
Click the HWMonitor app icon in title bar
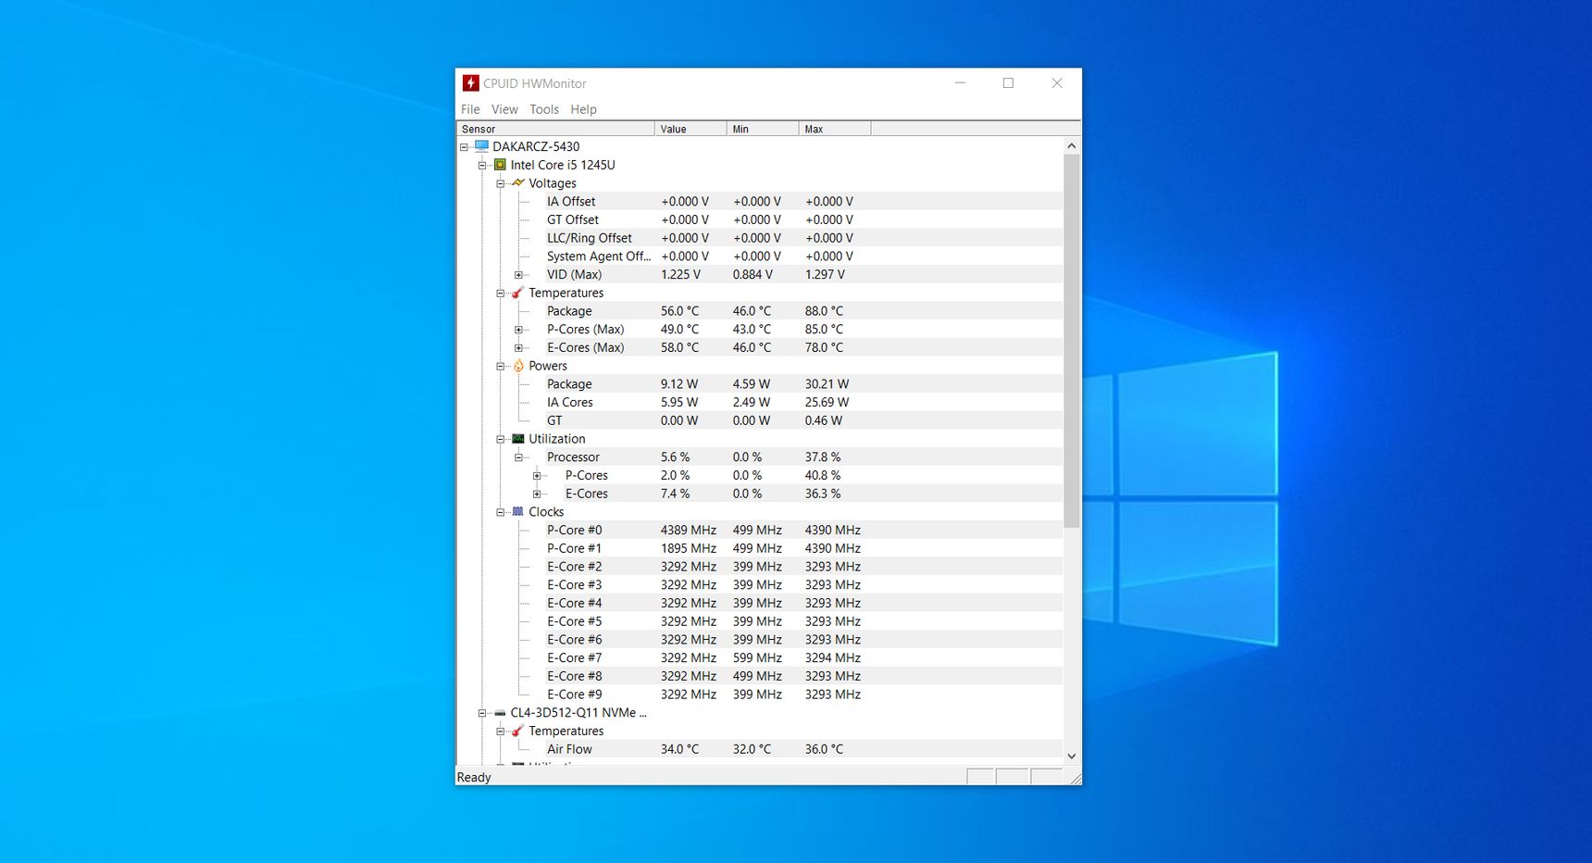(470, 83)
